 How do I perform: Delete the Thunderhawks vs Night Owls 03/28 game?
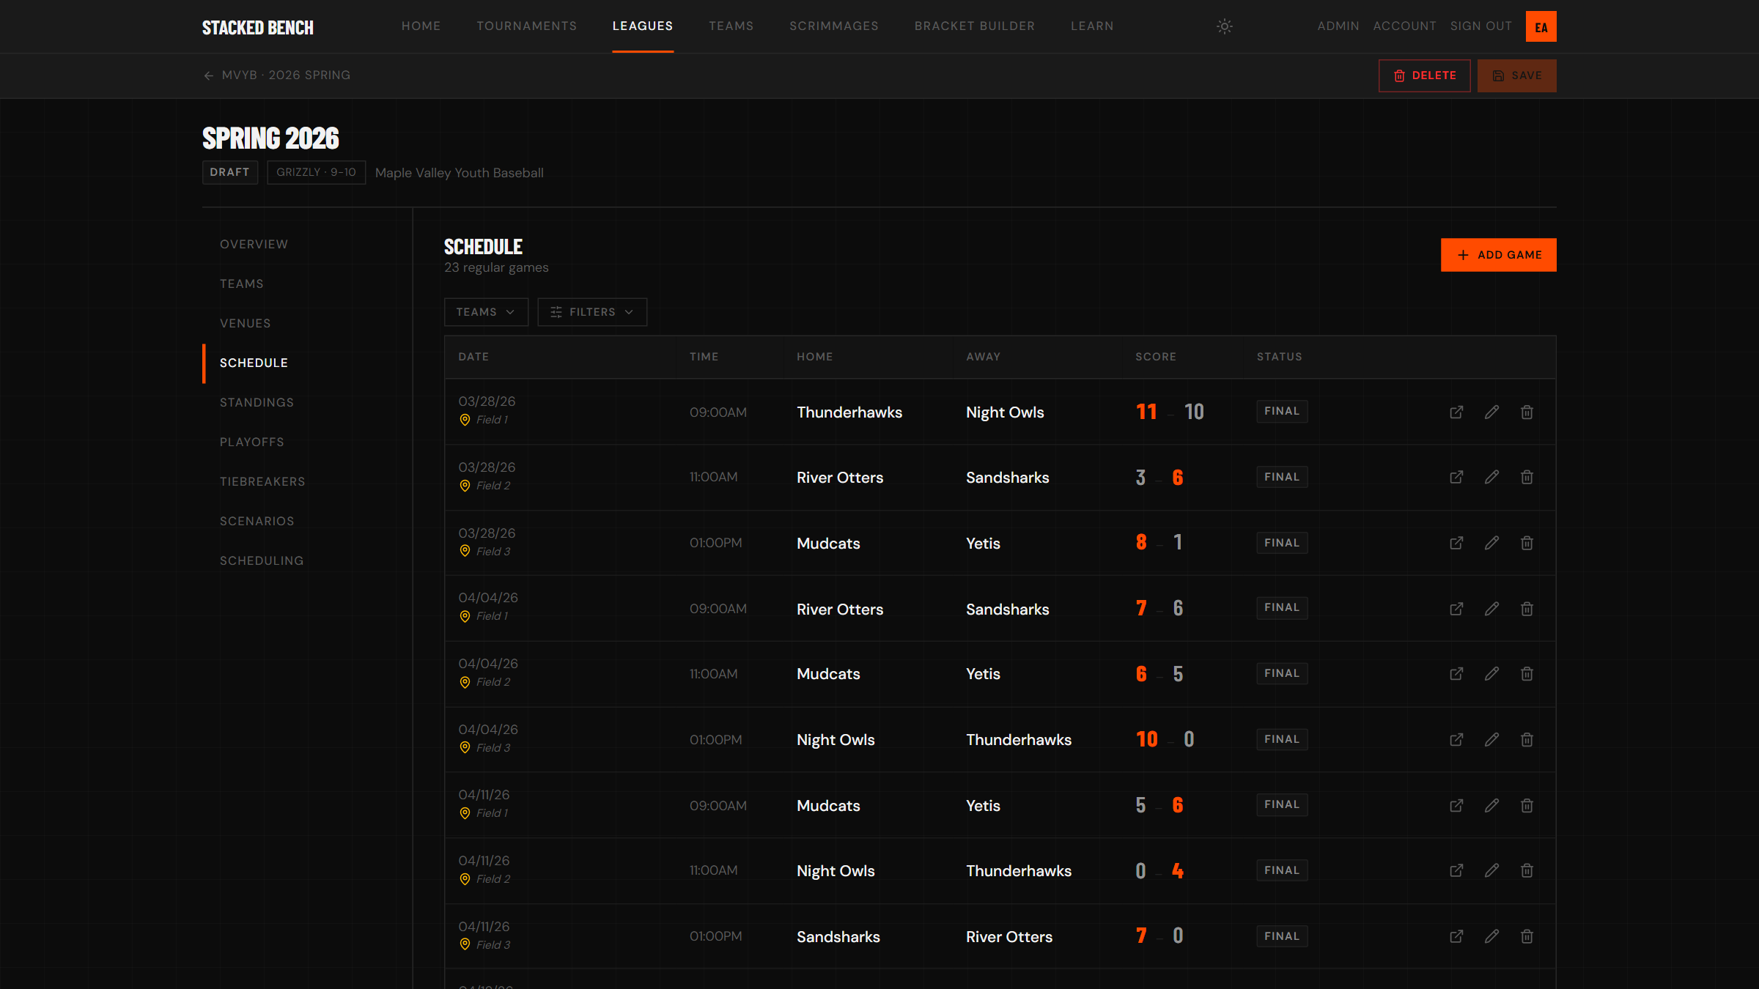coord(1527,412)
